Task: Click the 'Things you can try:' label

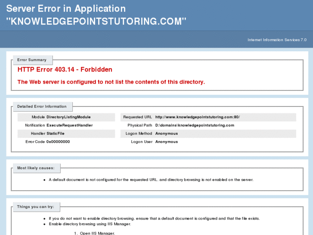Action: click(36, 207)
